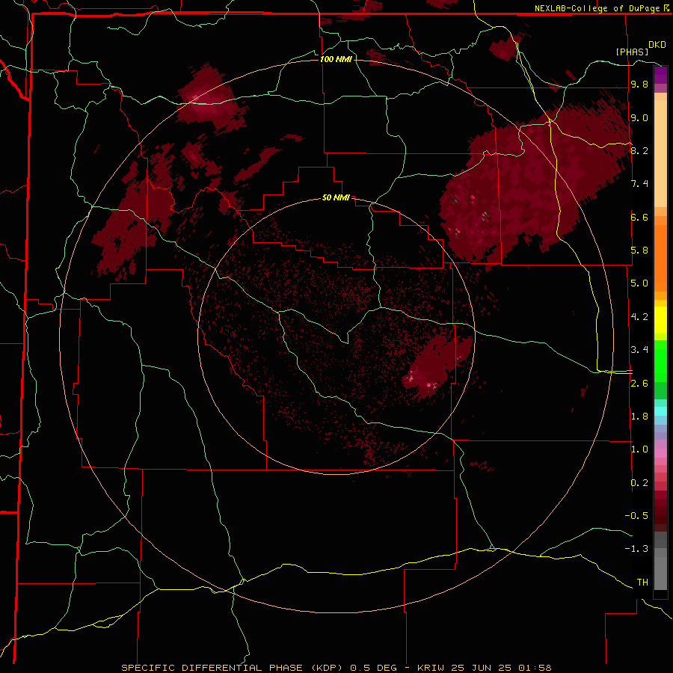This screenshot has width=673, height=673.
Task: Click the 1.8 legend value
Action: click(639, 417)
